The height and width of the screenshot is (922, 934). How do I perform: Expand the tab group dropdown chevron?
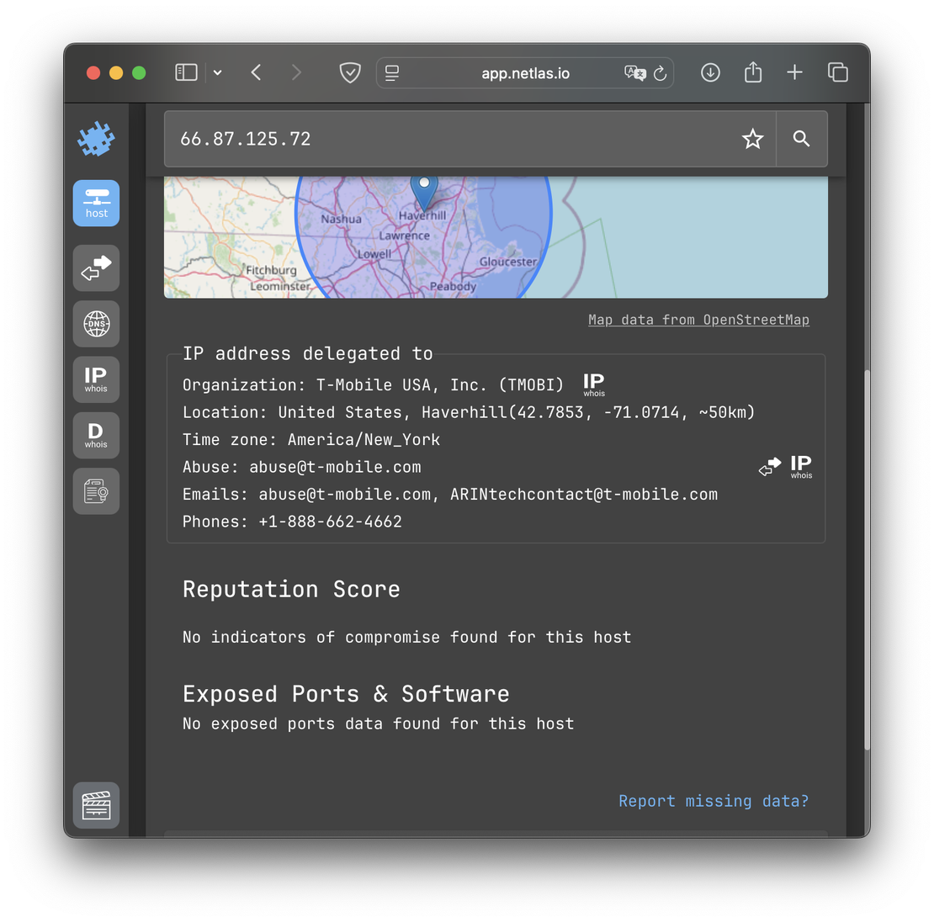[217, 73]
